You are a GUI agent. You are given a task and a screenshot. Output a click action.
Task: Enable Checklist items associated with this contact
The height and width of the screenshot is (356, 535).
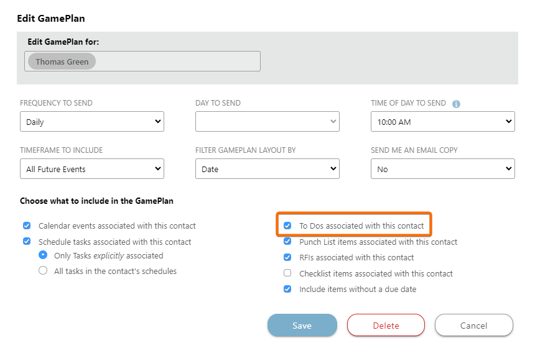click(287, 273)
